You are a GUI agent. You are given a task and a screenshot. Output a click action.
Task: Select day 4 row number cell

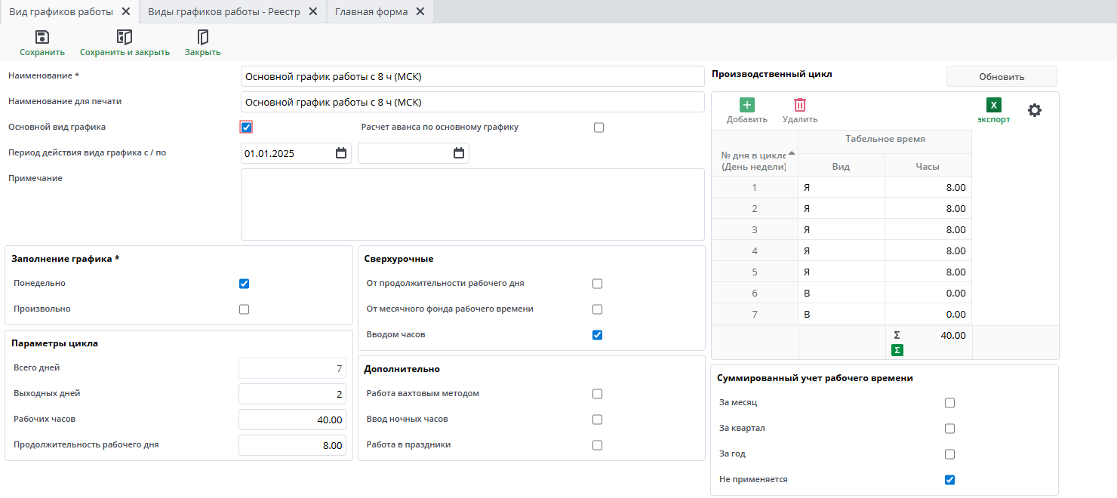pos(755,251)
